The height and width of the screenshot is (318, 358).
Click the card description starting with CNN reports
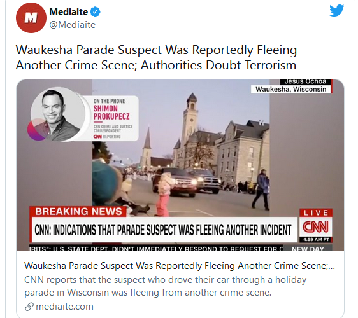click(165, 286)
